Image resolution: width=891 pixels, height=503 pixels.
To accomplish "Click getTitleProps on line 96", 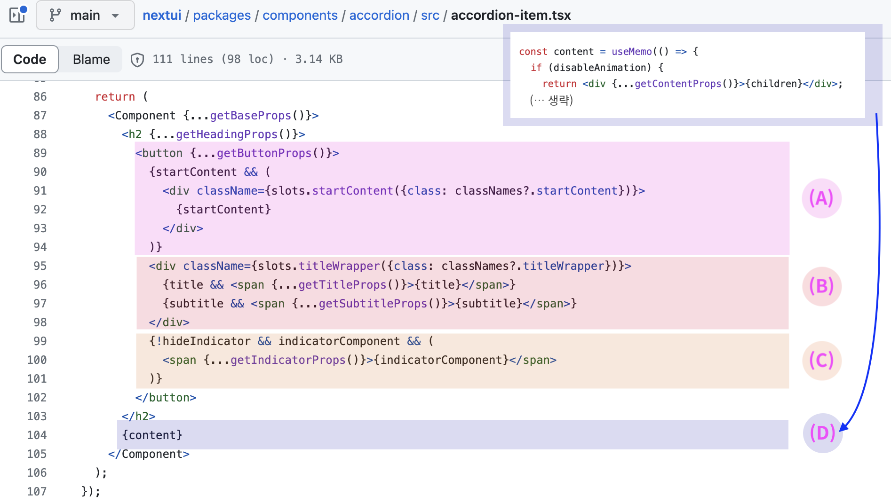I will point(342,285).
